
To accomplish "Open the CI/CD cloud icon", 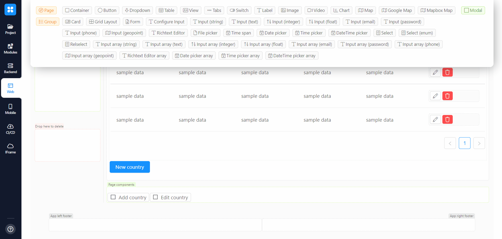I will click(x=10, y=129).
